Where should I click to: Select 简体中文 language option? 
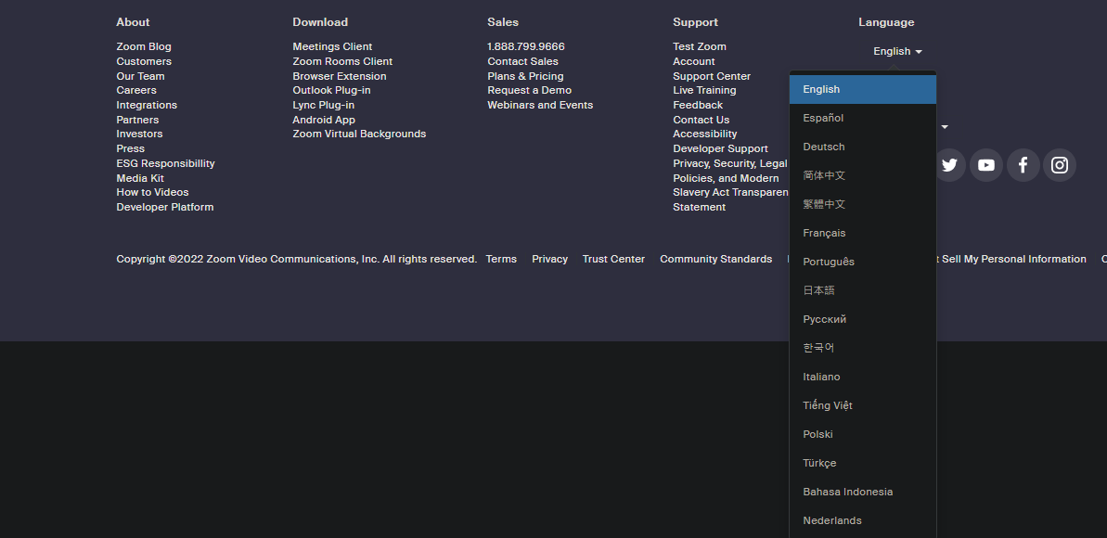pos(863,176)
